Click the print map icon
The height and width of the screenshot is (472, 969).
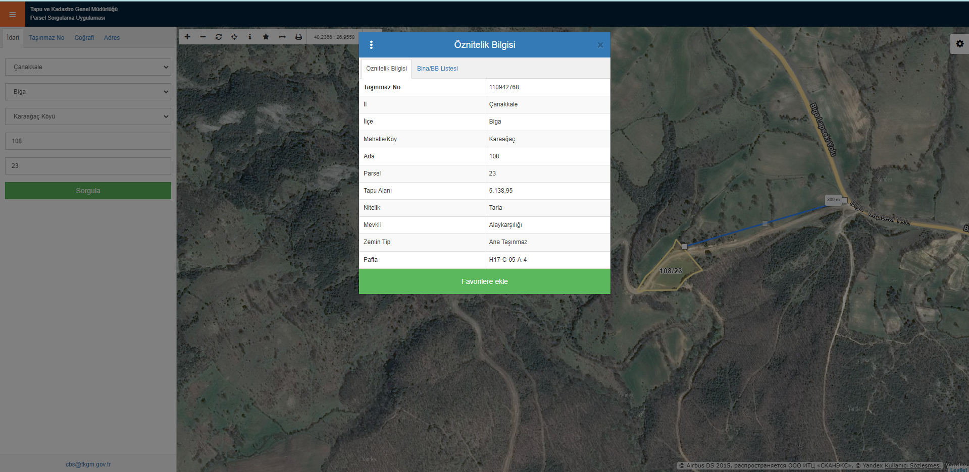click(298, 37)
